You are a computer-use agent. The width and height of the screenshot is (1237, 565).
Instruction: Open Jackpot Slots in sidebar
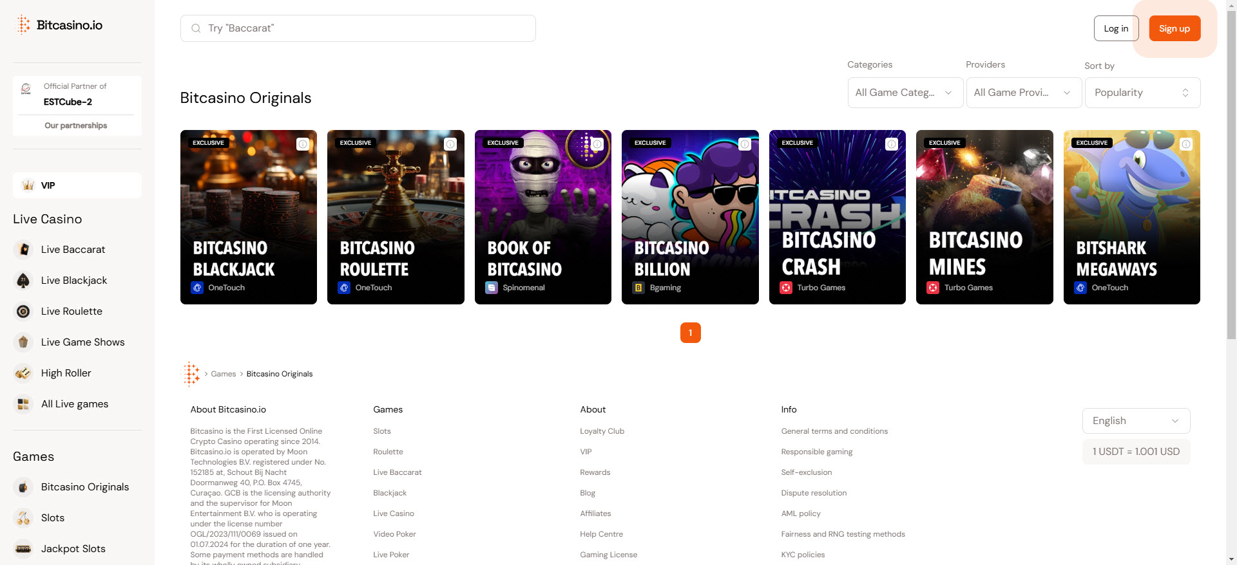(73, 549)
